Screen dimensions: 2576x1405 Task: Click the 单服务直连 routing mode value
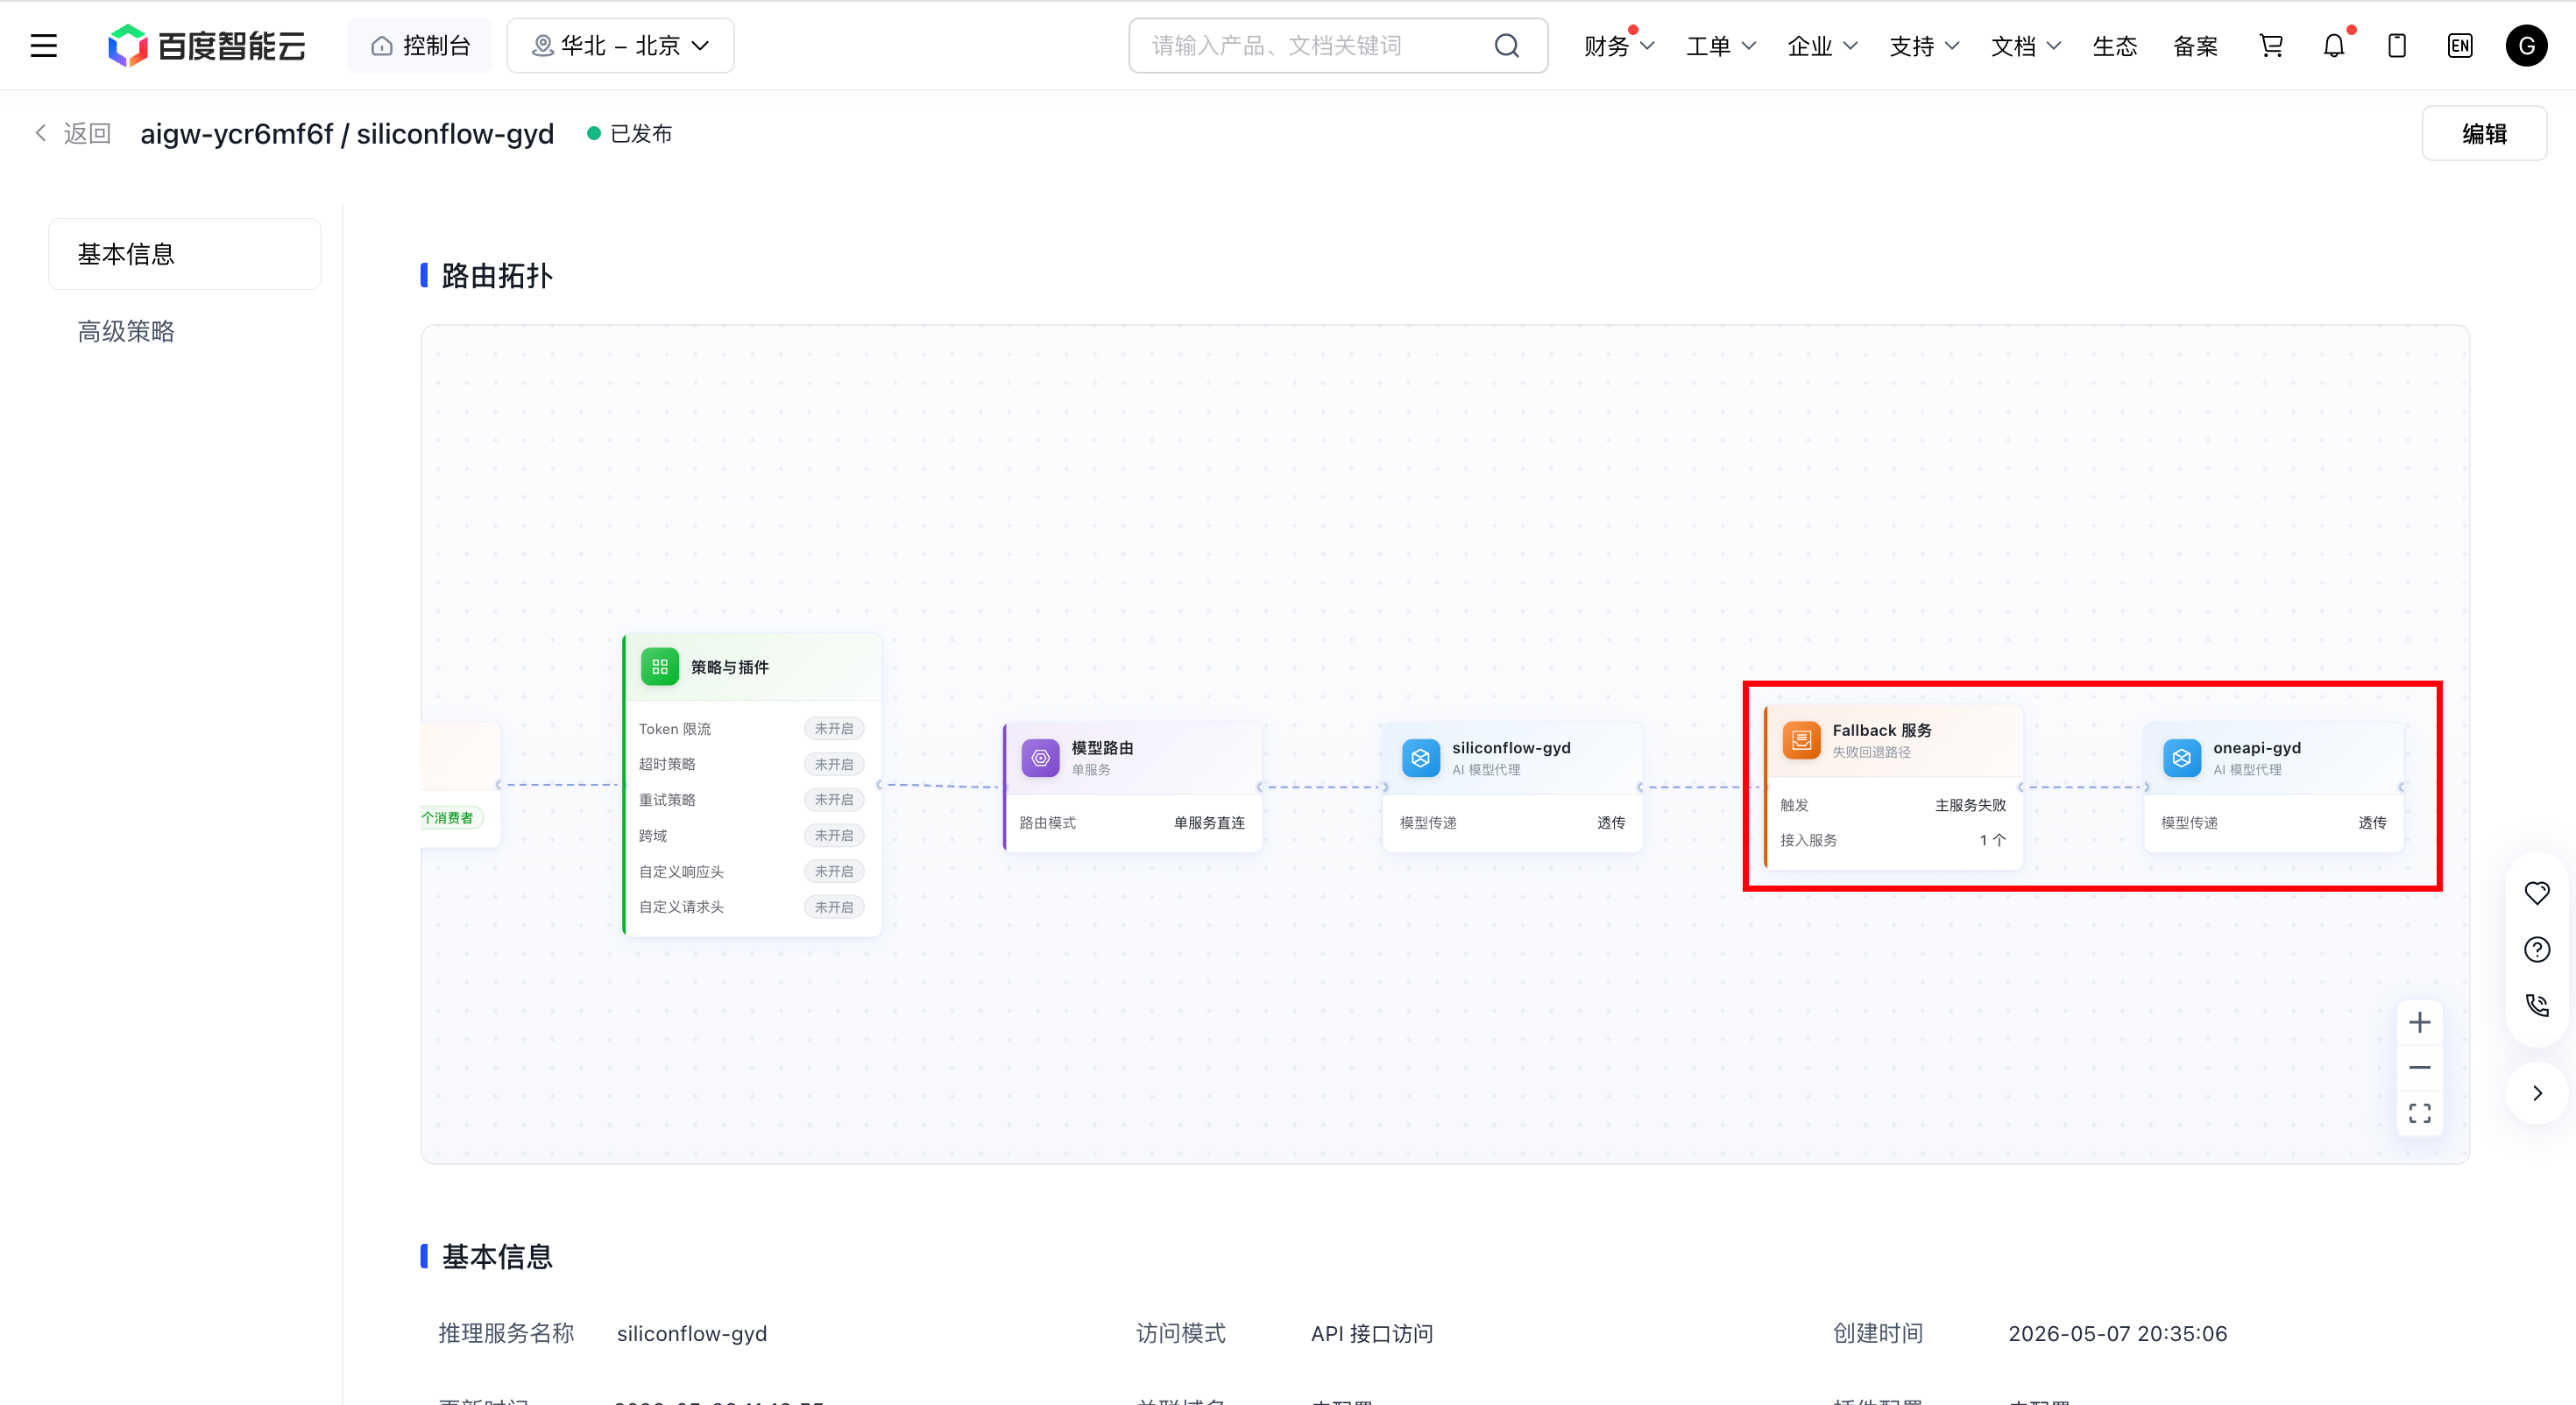(x=1209, y=822)
